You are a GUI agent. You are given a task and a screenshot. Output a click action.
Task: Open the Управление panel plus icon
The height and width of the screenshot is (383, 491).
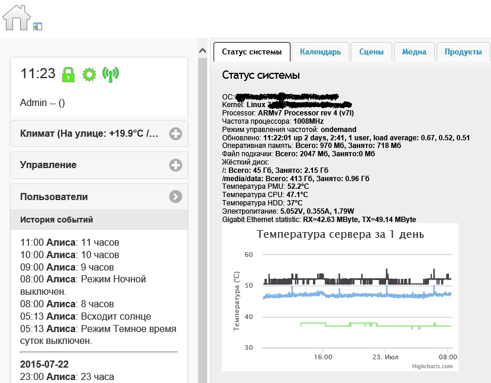coord(175,165)
